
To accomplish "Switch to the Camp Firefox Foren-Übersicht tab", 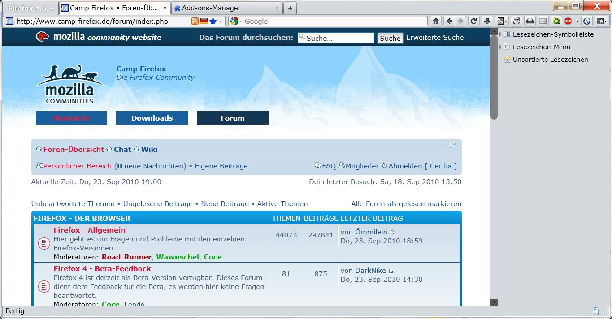I will (x=115, y=8).
